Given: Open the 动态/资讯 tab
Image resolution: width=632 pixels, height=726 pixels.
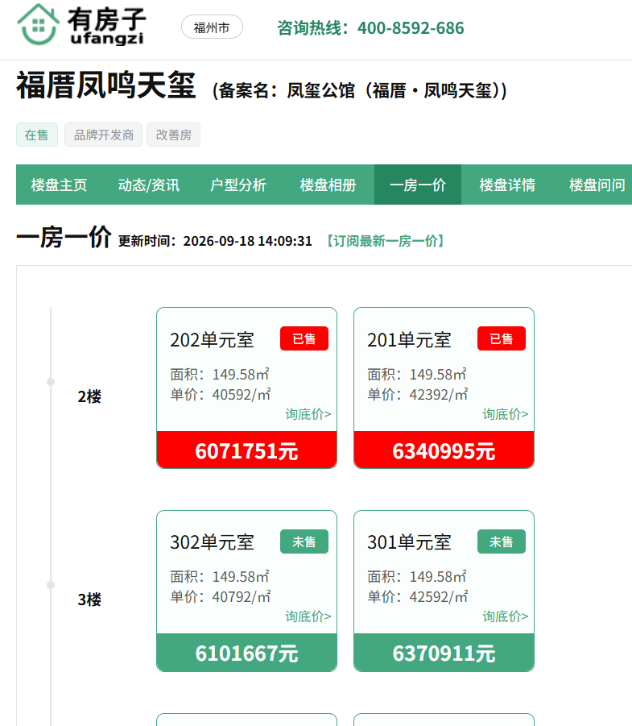Looking at the screenshot, I should pos(148,185).
